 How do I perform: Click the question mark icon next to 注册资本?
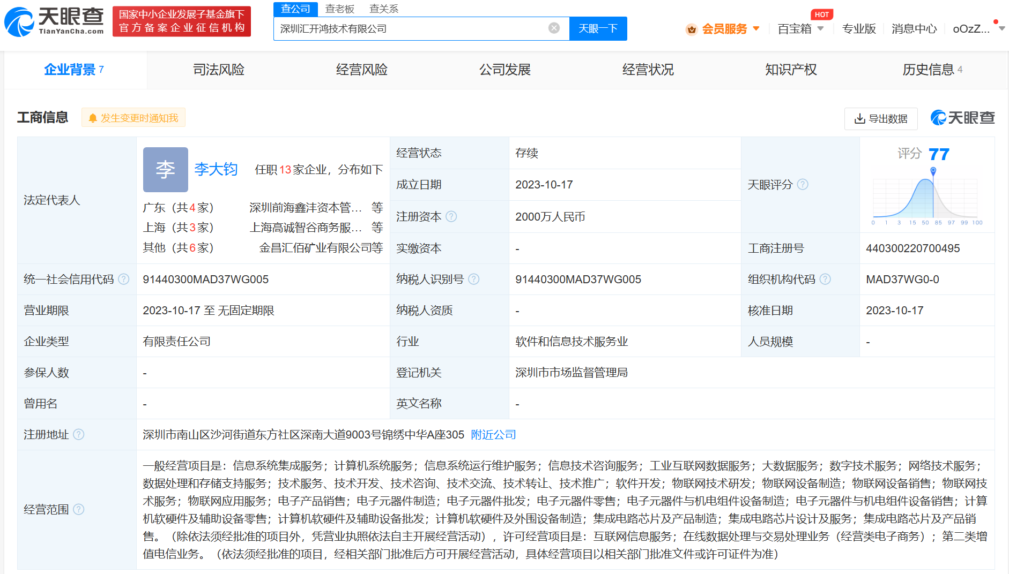click(451, 217)
